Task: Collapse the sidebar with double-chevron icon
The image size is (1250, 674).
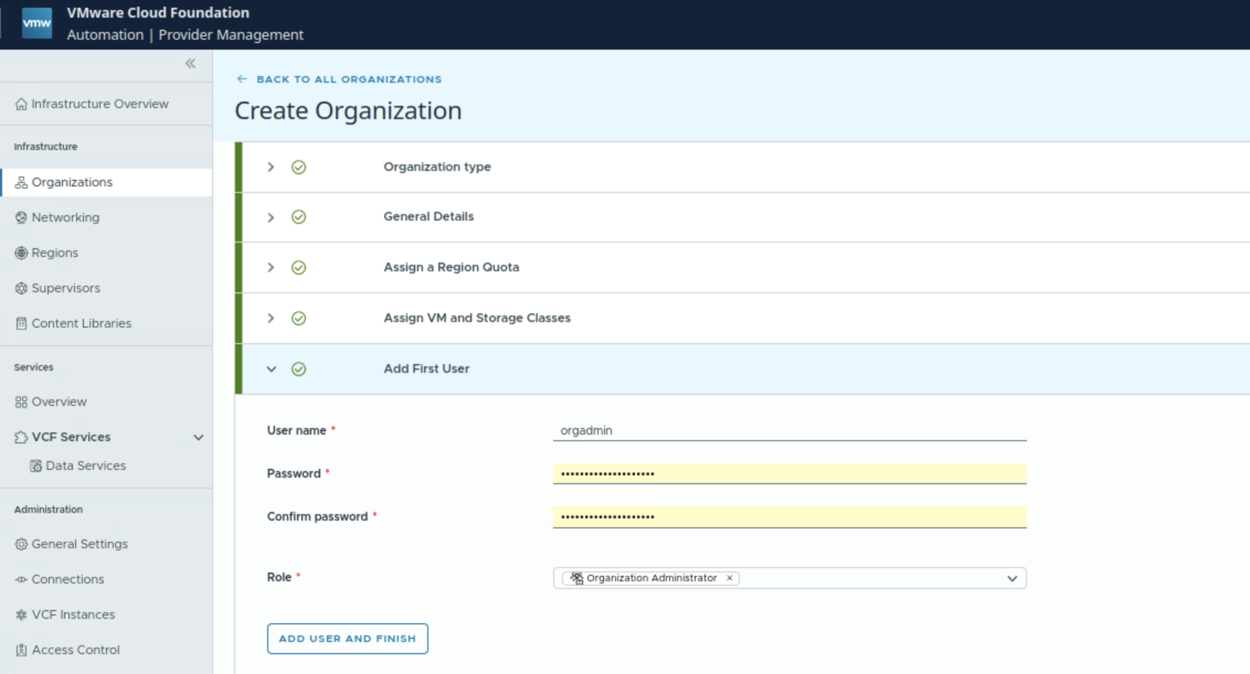Action: [x=190, y=63]
